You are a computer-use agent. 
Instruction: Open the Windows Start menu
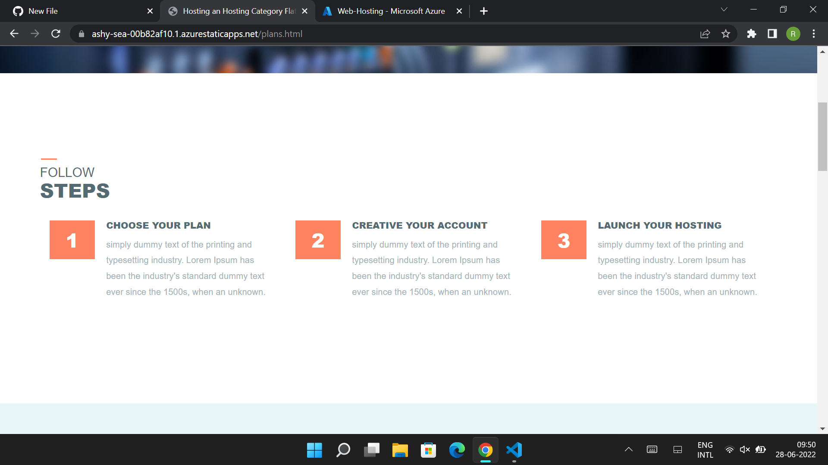click(314, 450)
